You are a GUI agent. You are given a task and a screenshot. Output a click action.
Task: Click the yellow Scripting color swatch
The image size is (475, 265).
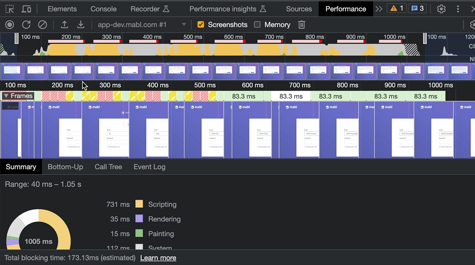139,204
